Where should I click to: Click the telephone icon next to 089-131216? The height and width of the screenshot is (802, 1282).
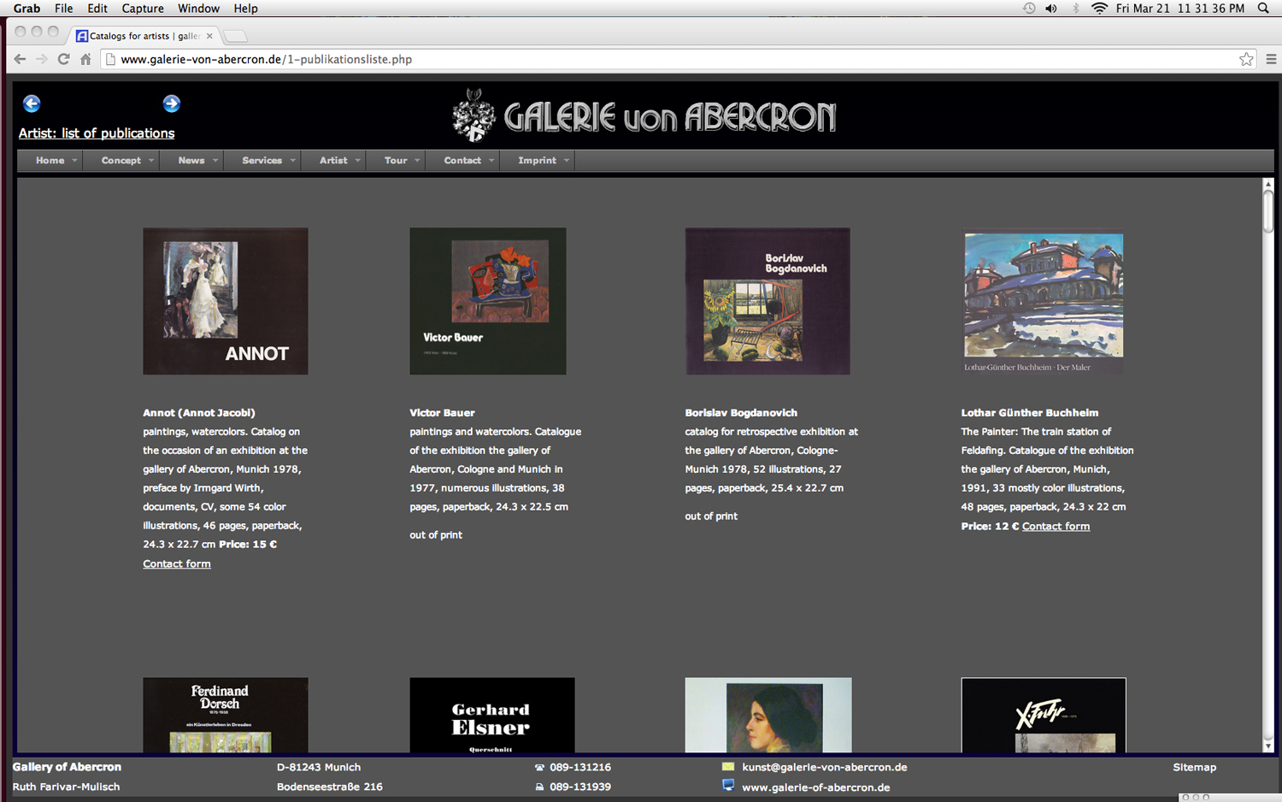(539, 768)
